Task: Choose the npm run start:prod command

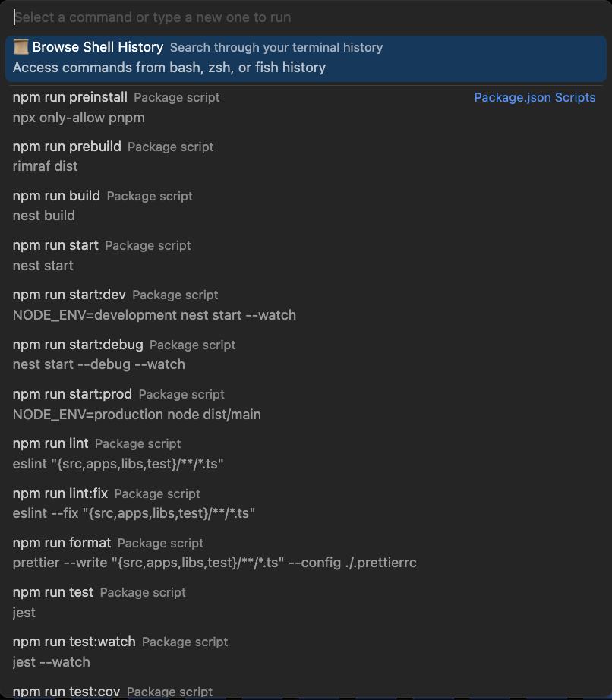Action: [72, 394]
